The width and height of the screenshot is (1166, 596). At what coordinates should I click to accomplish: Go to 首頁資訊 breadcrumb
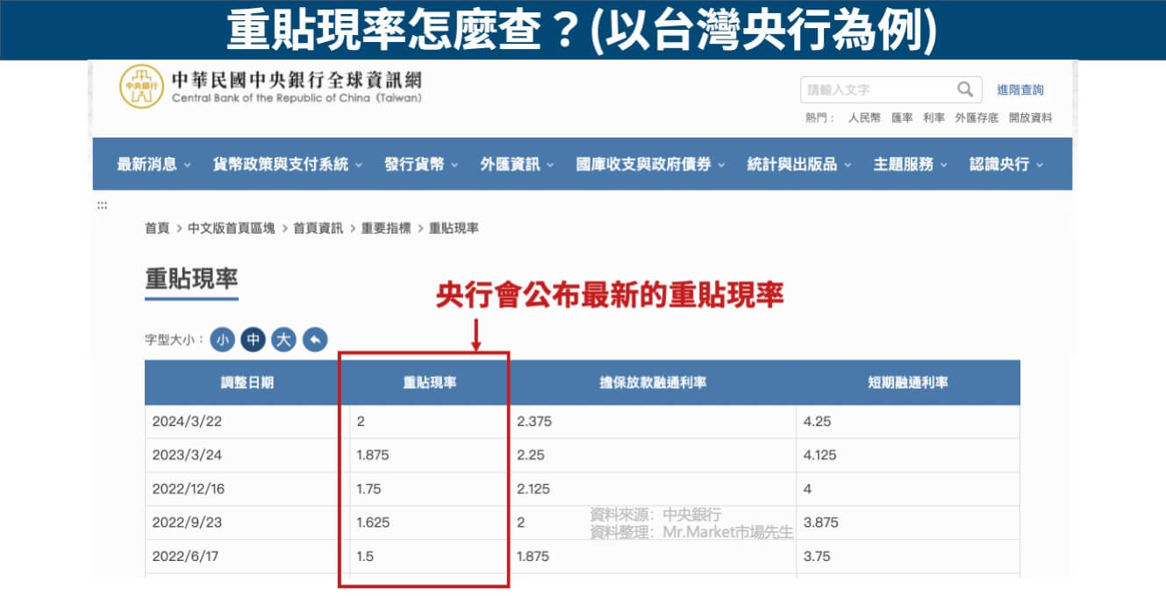pyautogui.click(x=318, y=228)
